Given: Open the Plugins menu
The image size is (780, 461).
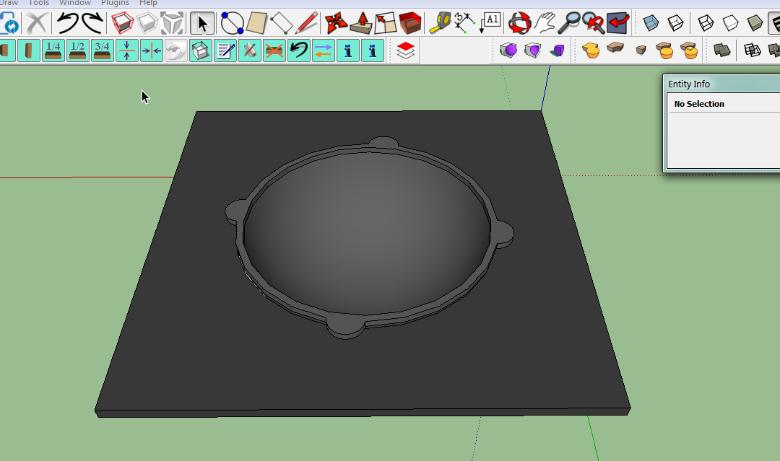Looking at the screenshot, I should (115, 3).
